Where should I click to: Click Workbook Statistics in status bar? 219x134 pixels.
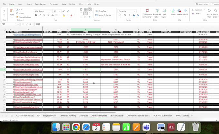click(10, 120)
